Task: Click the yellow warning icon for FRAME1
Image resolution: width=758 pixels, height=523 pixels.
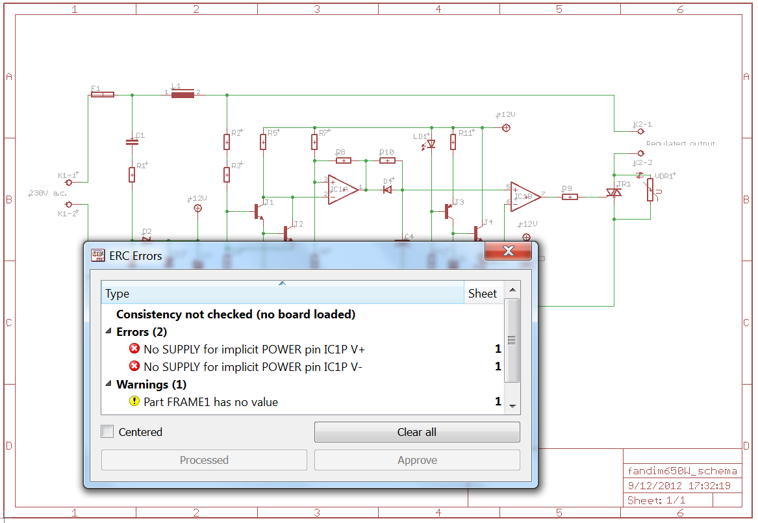Action: coord(134,402)
